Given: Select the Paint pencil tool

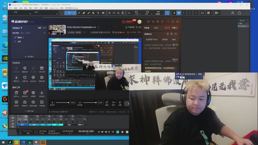Looking at the screenshot, I should [79, 13].
